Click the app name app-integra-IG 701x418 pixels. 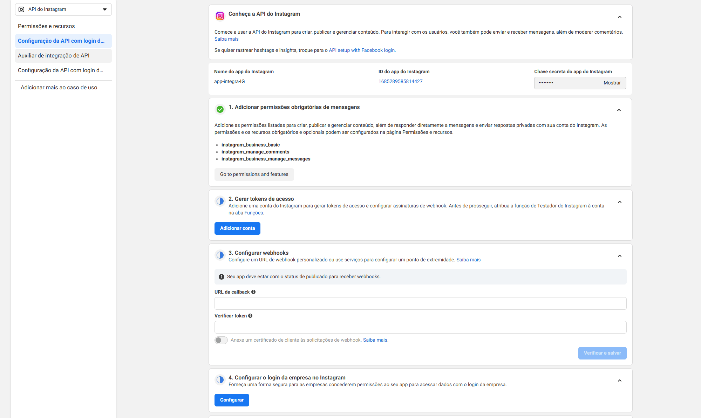tap(230, 82)
